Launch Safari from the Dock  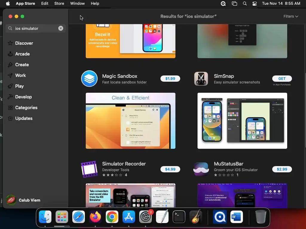79,216
